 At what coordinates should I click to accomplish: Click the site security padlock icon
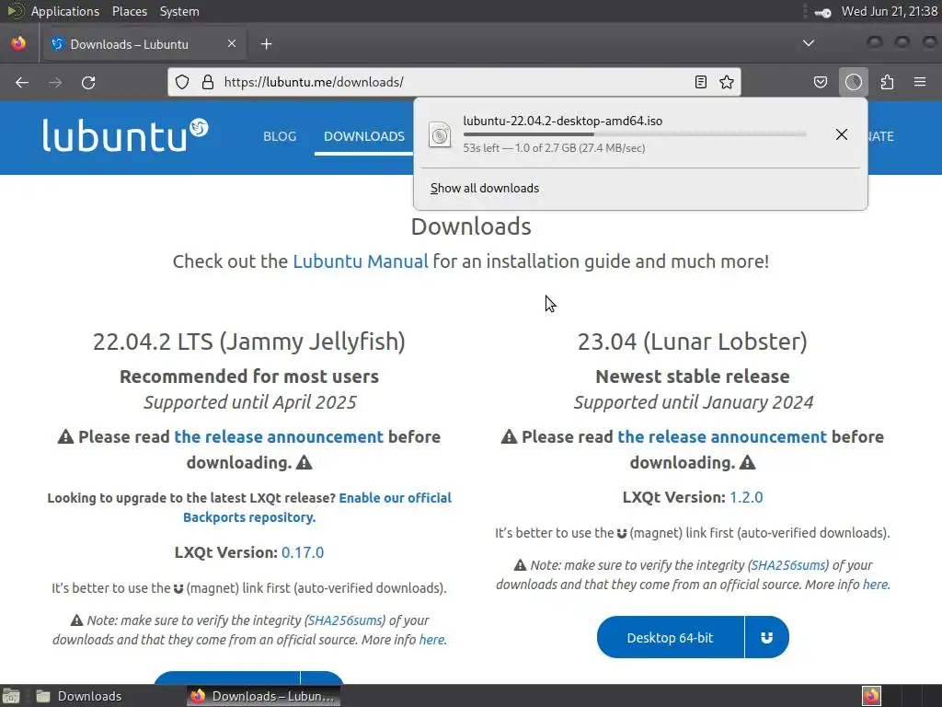(x=208, y=82)
